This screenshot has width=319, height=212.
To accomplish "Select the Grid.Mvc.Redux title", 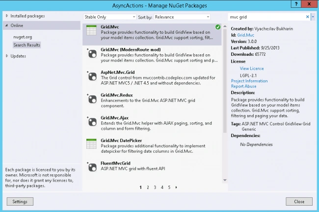I will point(117,95).
